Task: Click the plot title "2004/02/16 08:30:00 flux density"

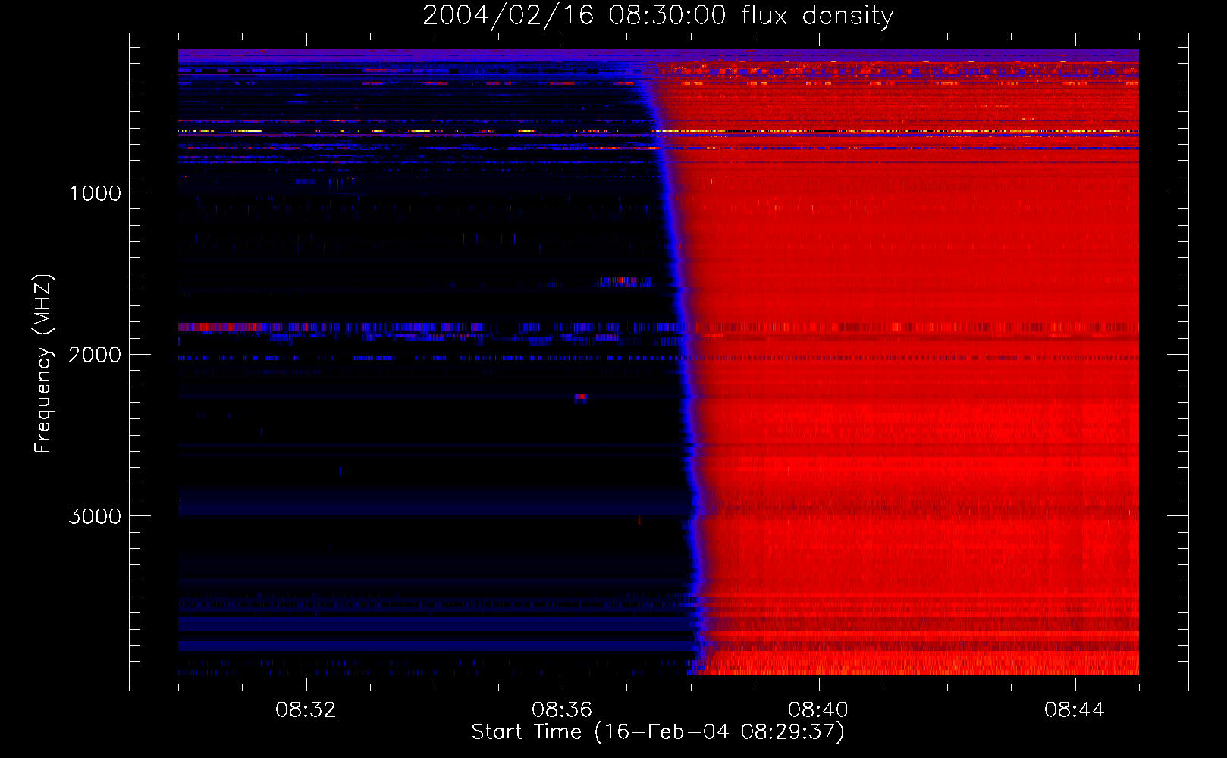Action: pos(657,16)
